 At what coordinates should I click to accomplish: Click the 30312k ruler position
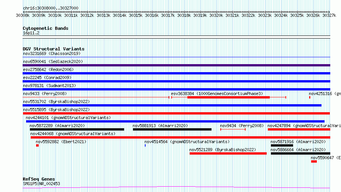pyautogui.click(x=87, y=15)
